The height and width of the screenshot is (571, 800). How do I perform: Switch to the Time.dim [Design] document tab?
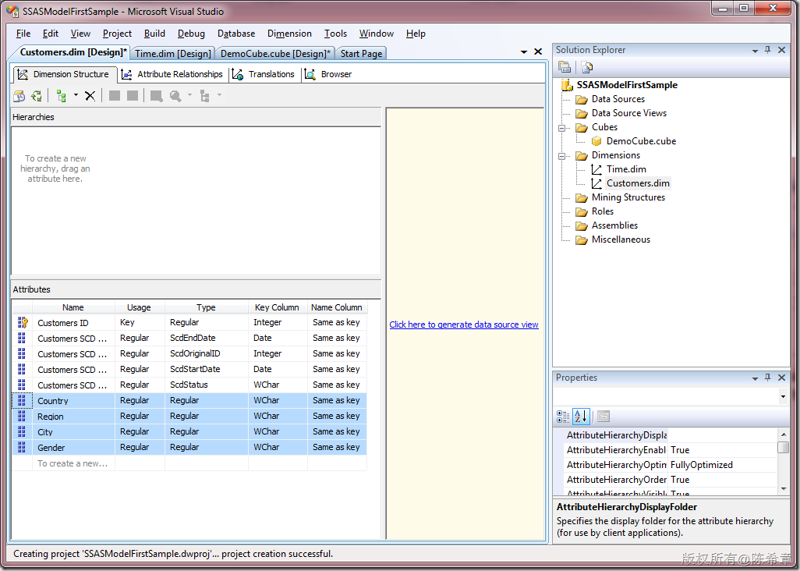click(173, 54)
